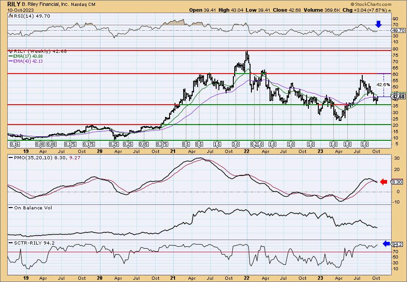
Task: Click the 65 label on the price axis
Action: click(396, 68)
